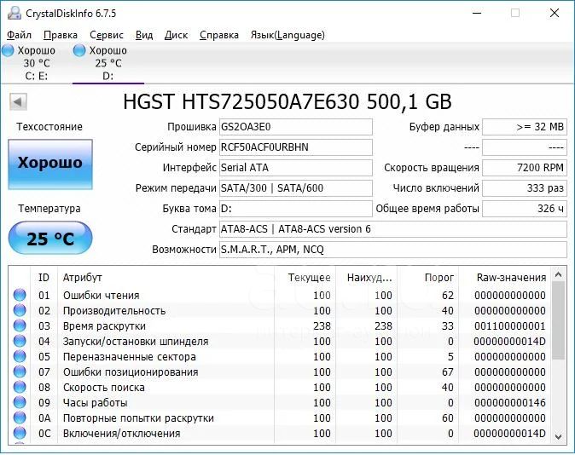Select the Запуски/остановки шпинделя row

(x=280, y=341)
